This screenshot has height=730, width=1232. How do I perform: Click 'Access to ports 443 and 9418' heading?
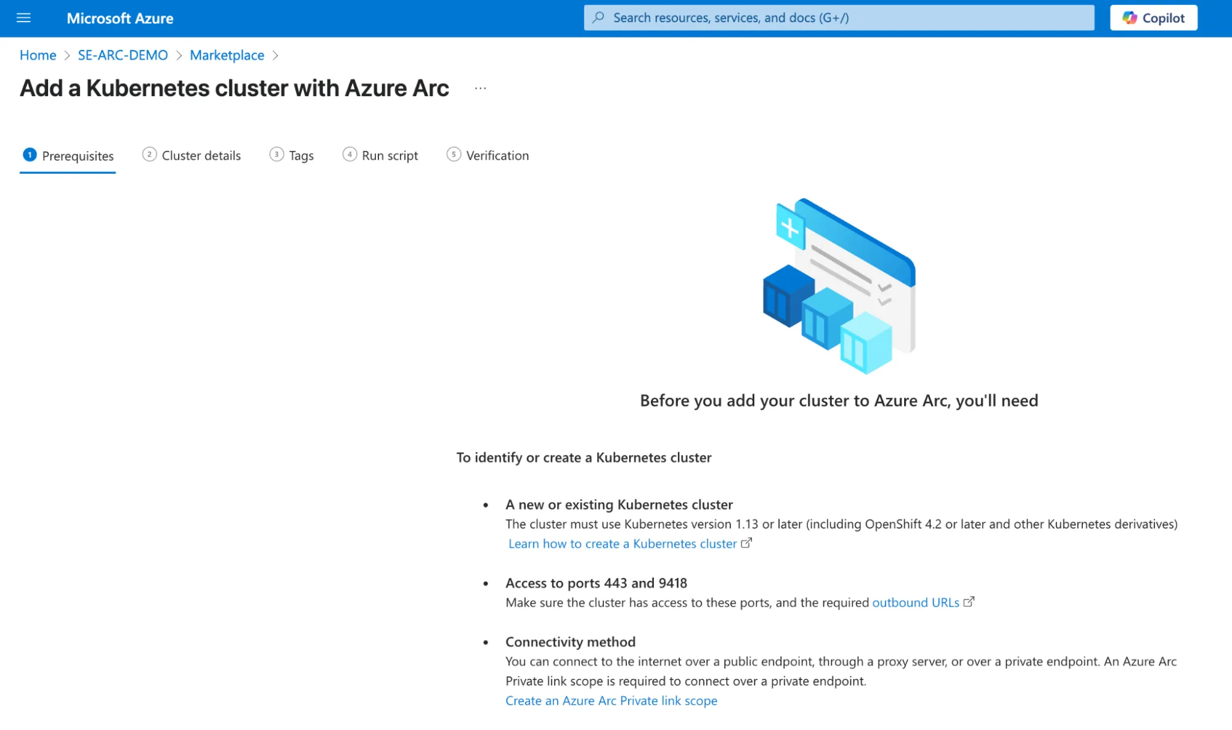pos(596,583)
